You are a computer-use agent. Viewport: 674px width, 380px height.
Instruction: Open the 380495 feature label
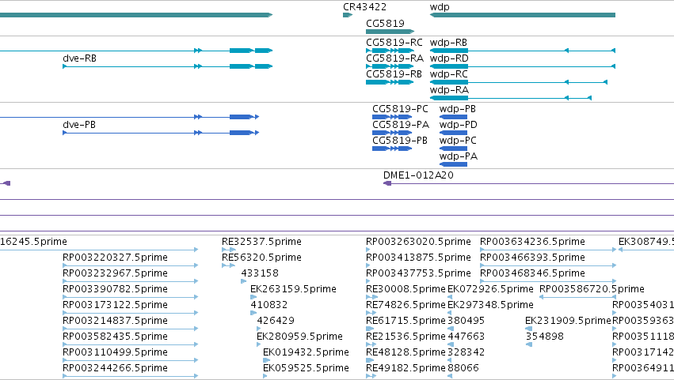click(x=466, y=321)
